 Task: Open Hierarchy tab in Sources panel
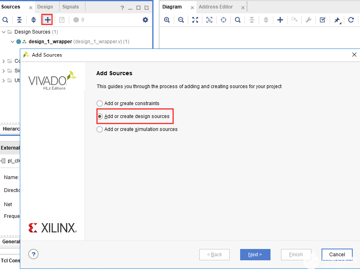(x=11, y=129)
